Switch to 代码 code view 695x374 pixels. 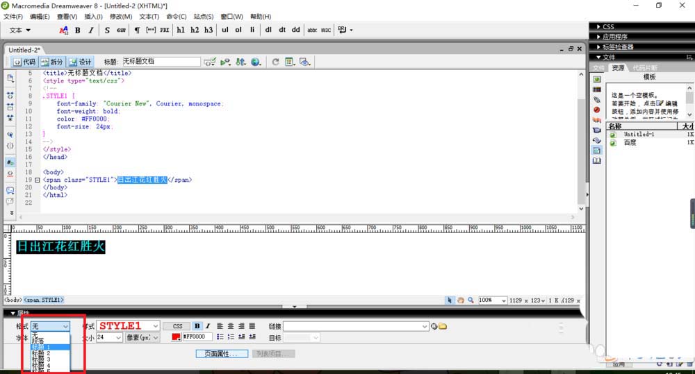25,62
